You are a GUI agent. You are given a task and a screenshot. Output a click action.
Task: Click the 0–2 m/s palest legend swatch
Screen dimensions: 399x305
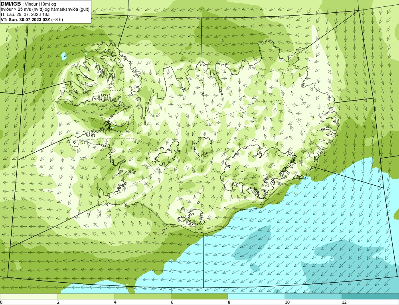pos(28,296)
